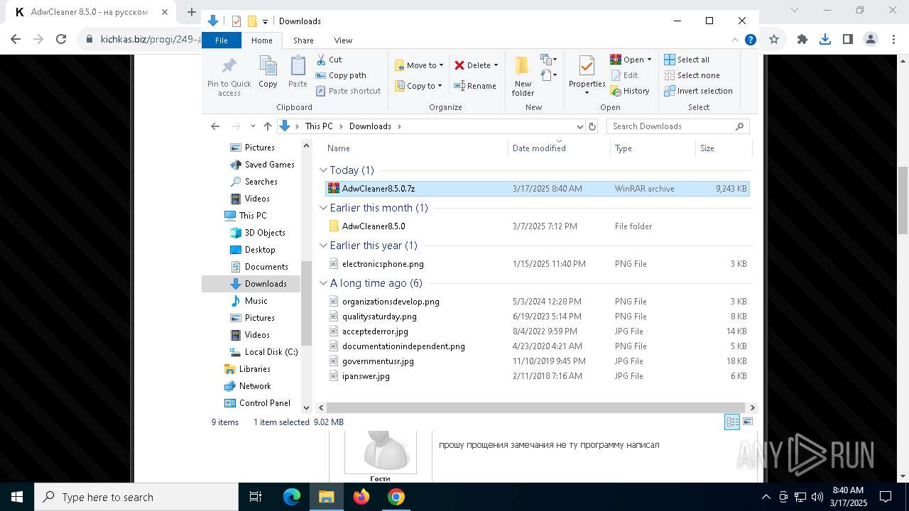The image size is (909, 511).
Task: Switch to large icons view icon
Action: tap(748, 422)
